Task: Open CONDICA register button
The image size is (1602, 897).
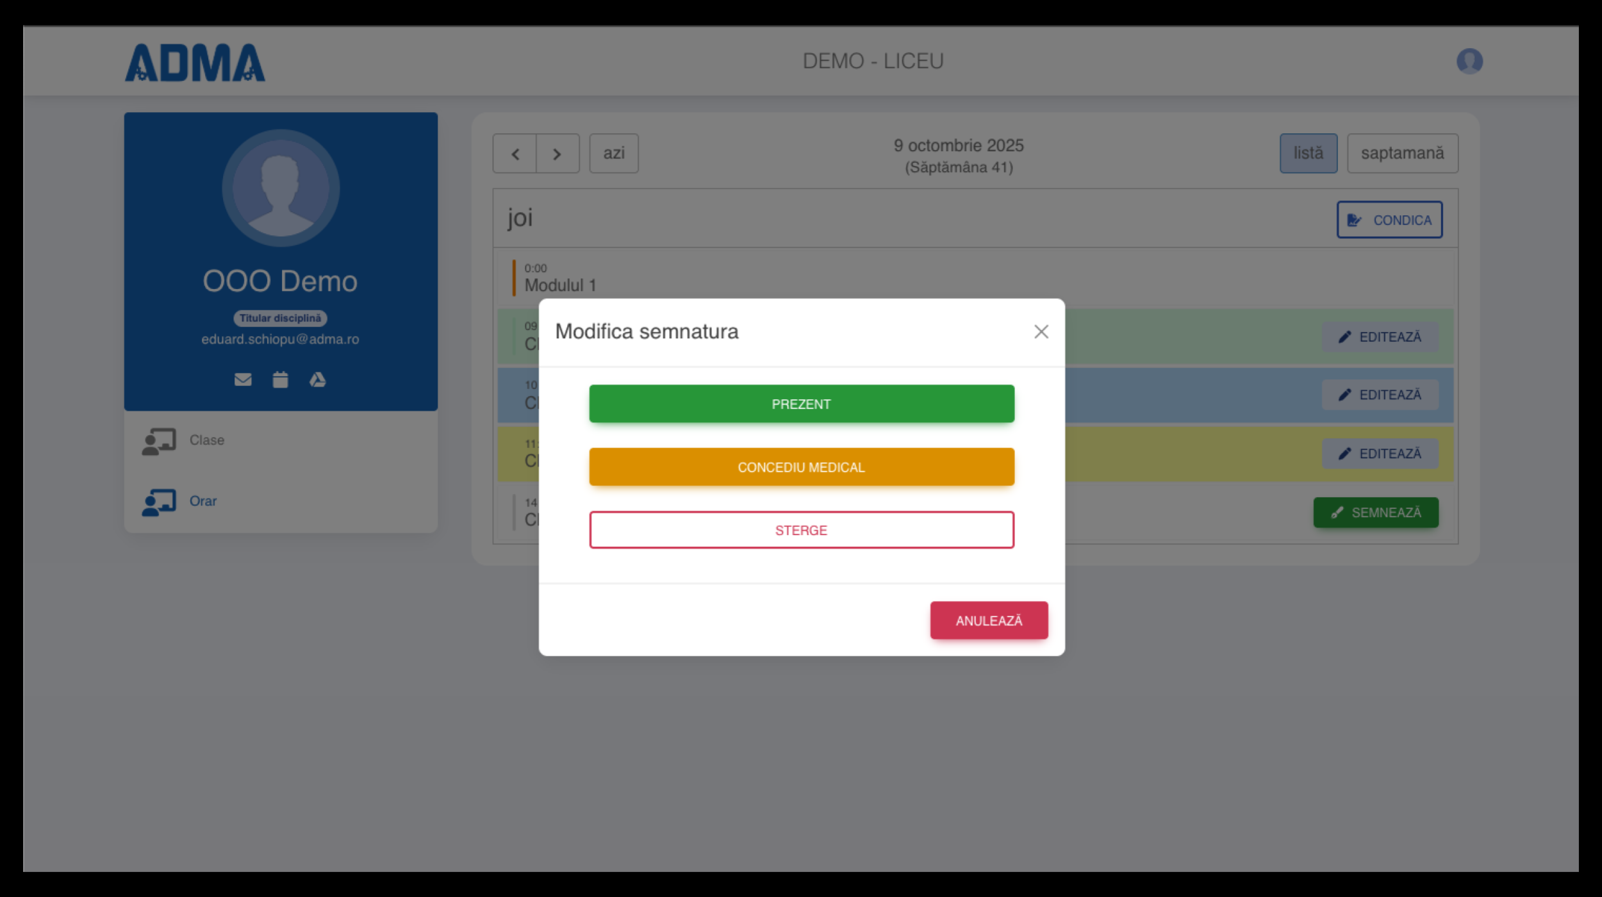Action: pos(1389,220)
